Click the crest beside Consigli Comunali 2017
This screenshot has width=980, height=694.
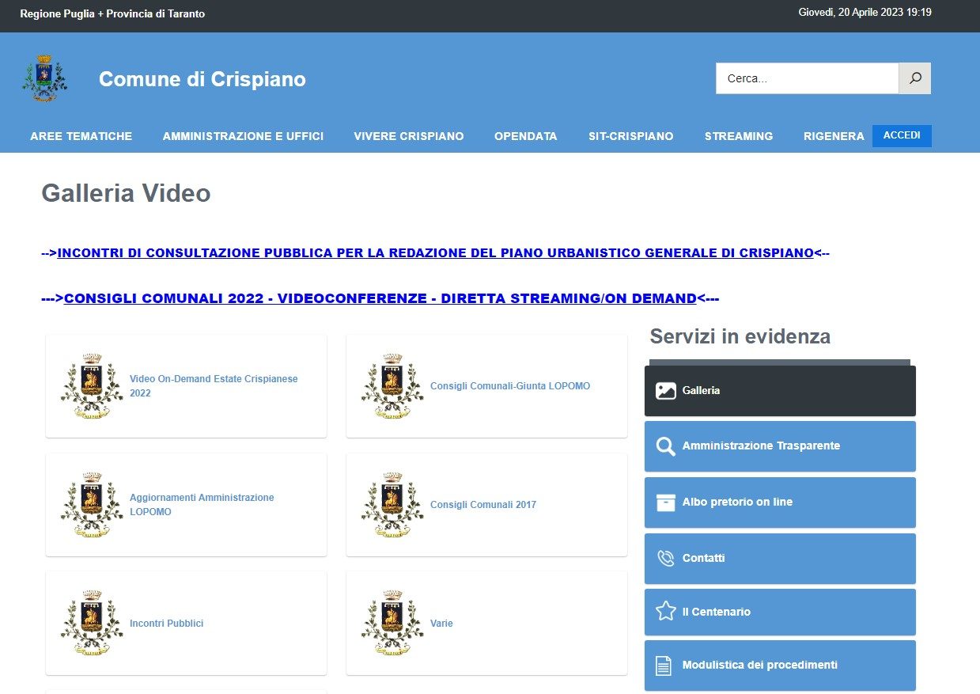[x=392, y=505]
